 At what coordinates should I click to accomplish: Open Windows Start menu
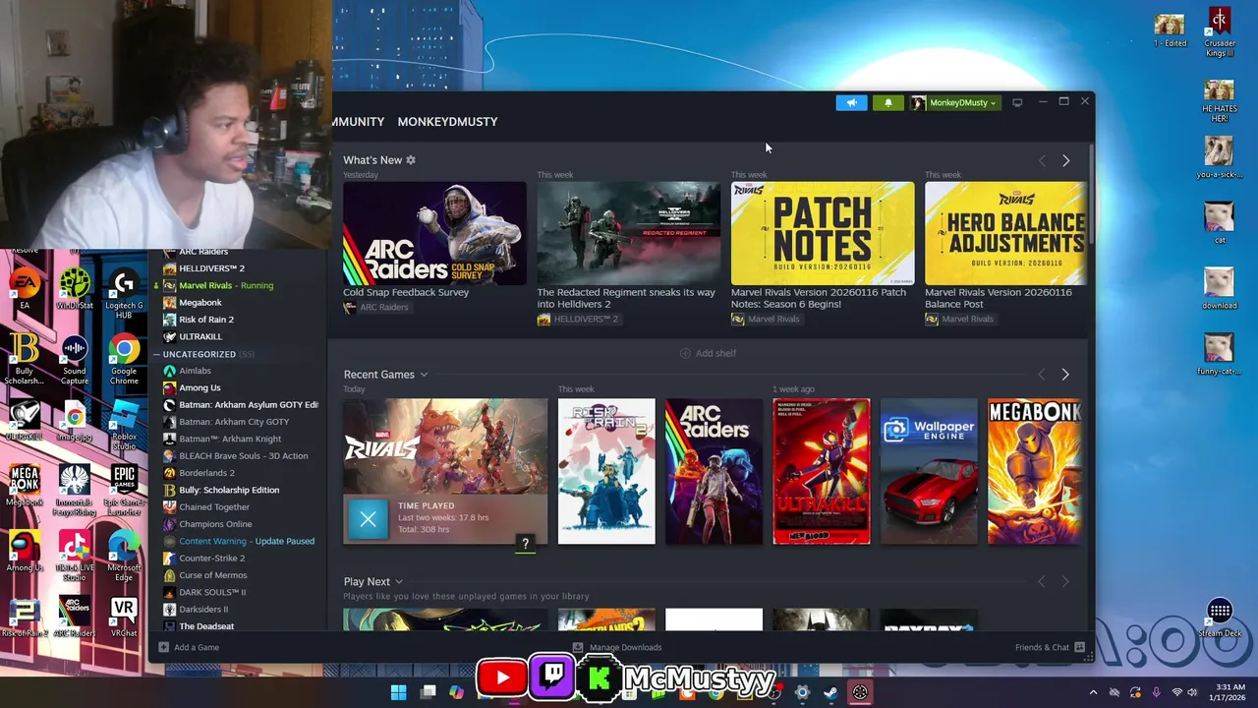click(x=398, y=692)
